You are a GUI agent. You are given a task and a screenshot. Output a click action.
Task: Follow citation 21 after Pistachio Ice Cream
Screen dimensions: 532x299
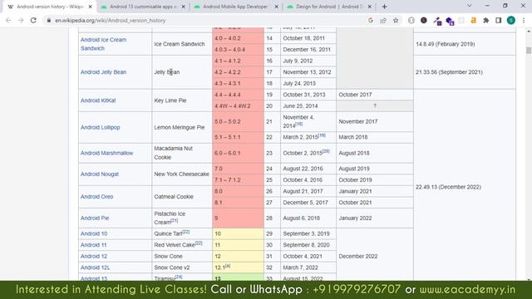(175, 221)
